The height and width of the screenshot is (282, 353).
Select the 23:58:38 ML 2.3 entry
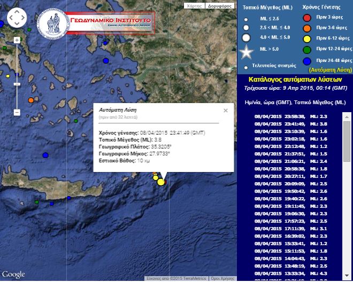(290, 116)
